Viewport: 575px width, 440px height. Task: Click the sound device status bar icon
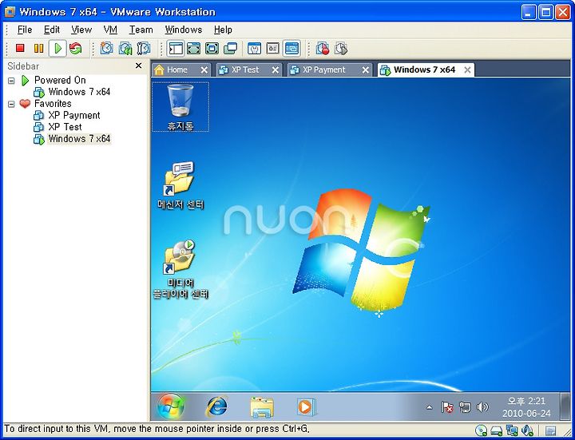[527, 430]
